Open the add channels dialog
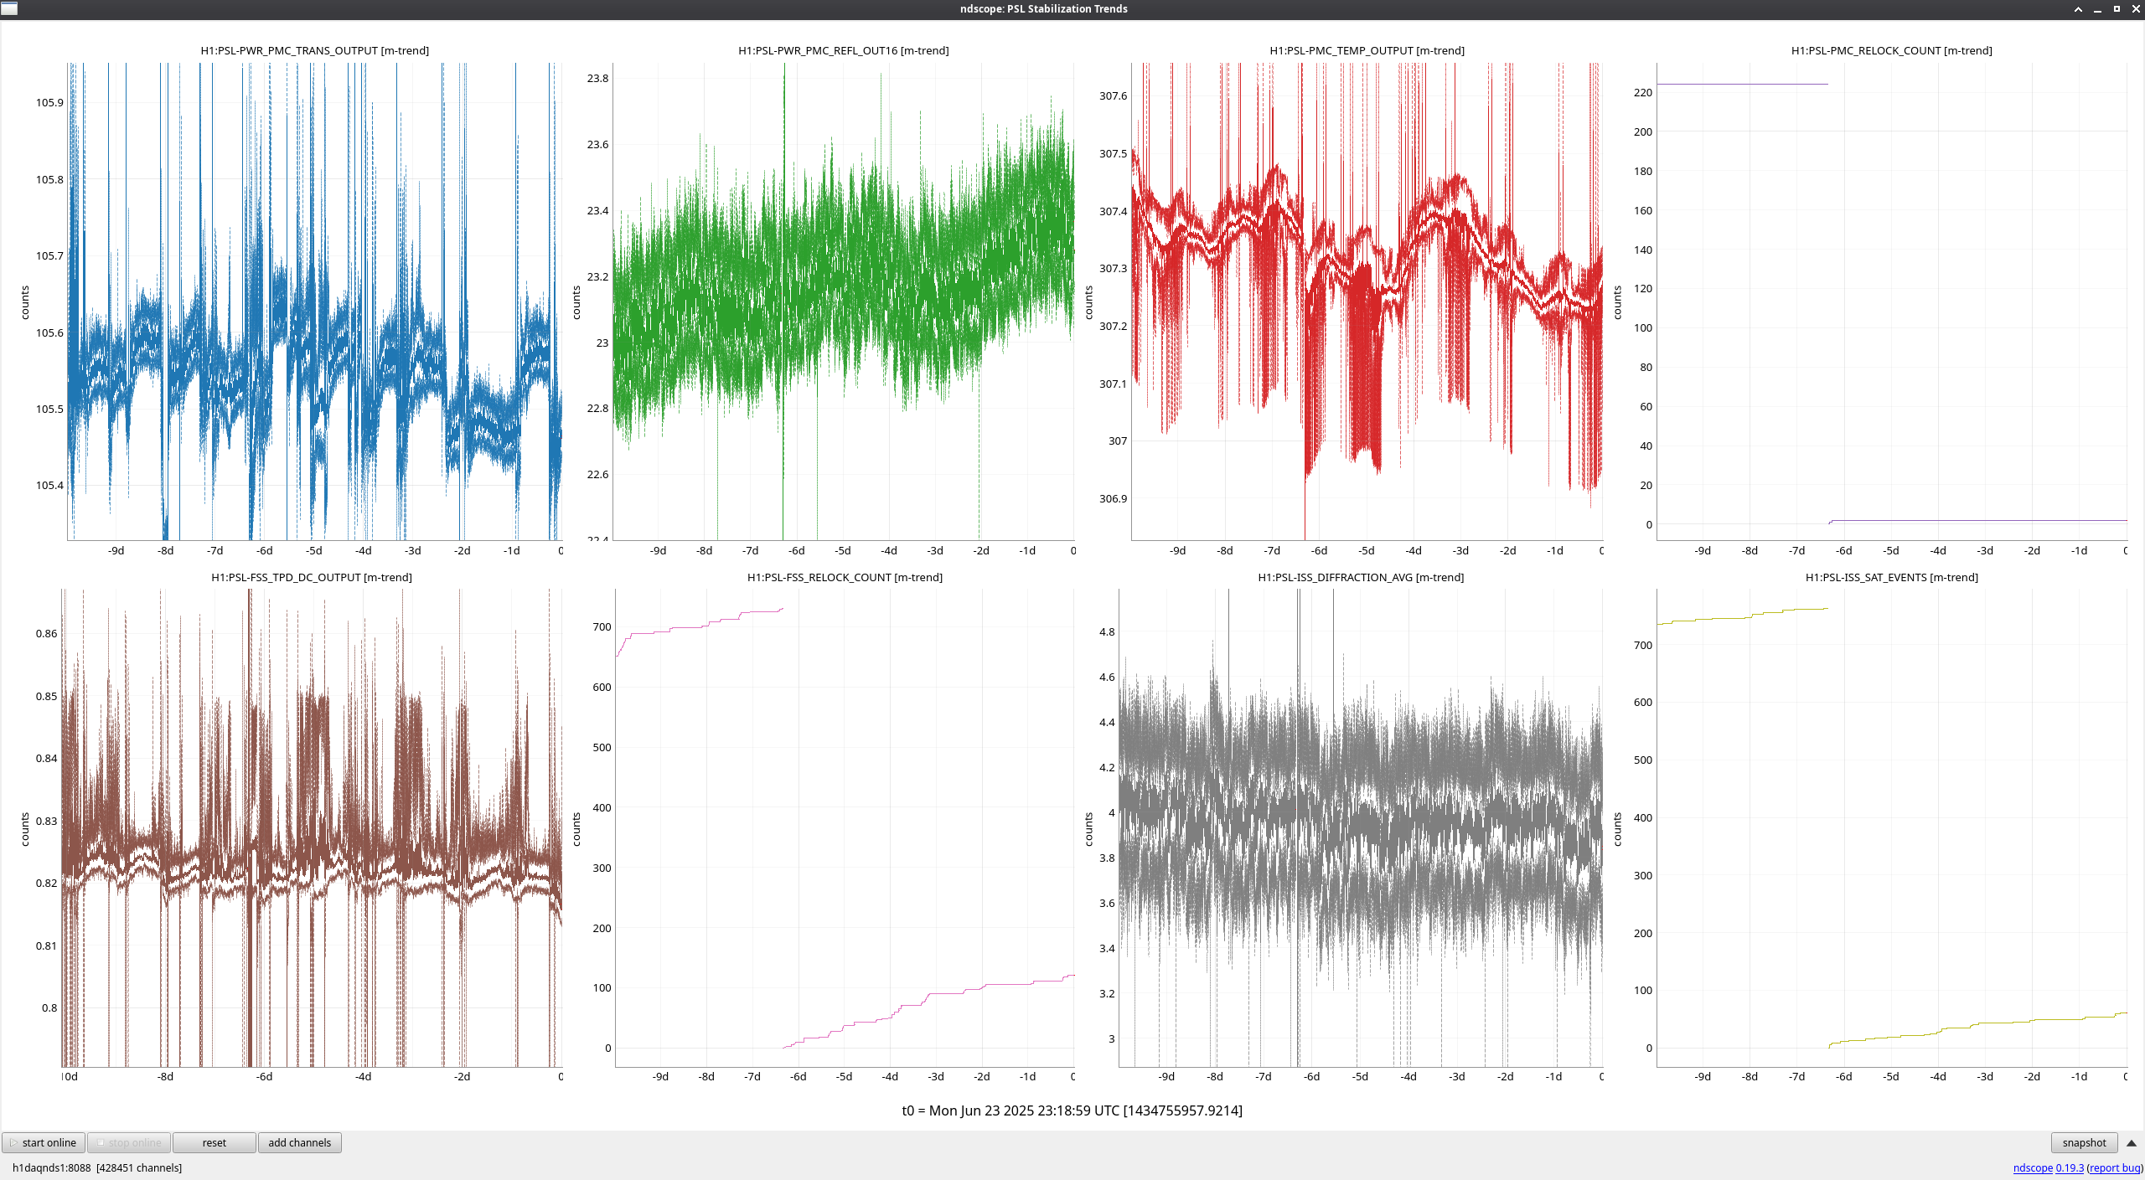 pyautogui.click(x=299, y=1142)
